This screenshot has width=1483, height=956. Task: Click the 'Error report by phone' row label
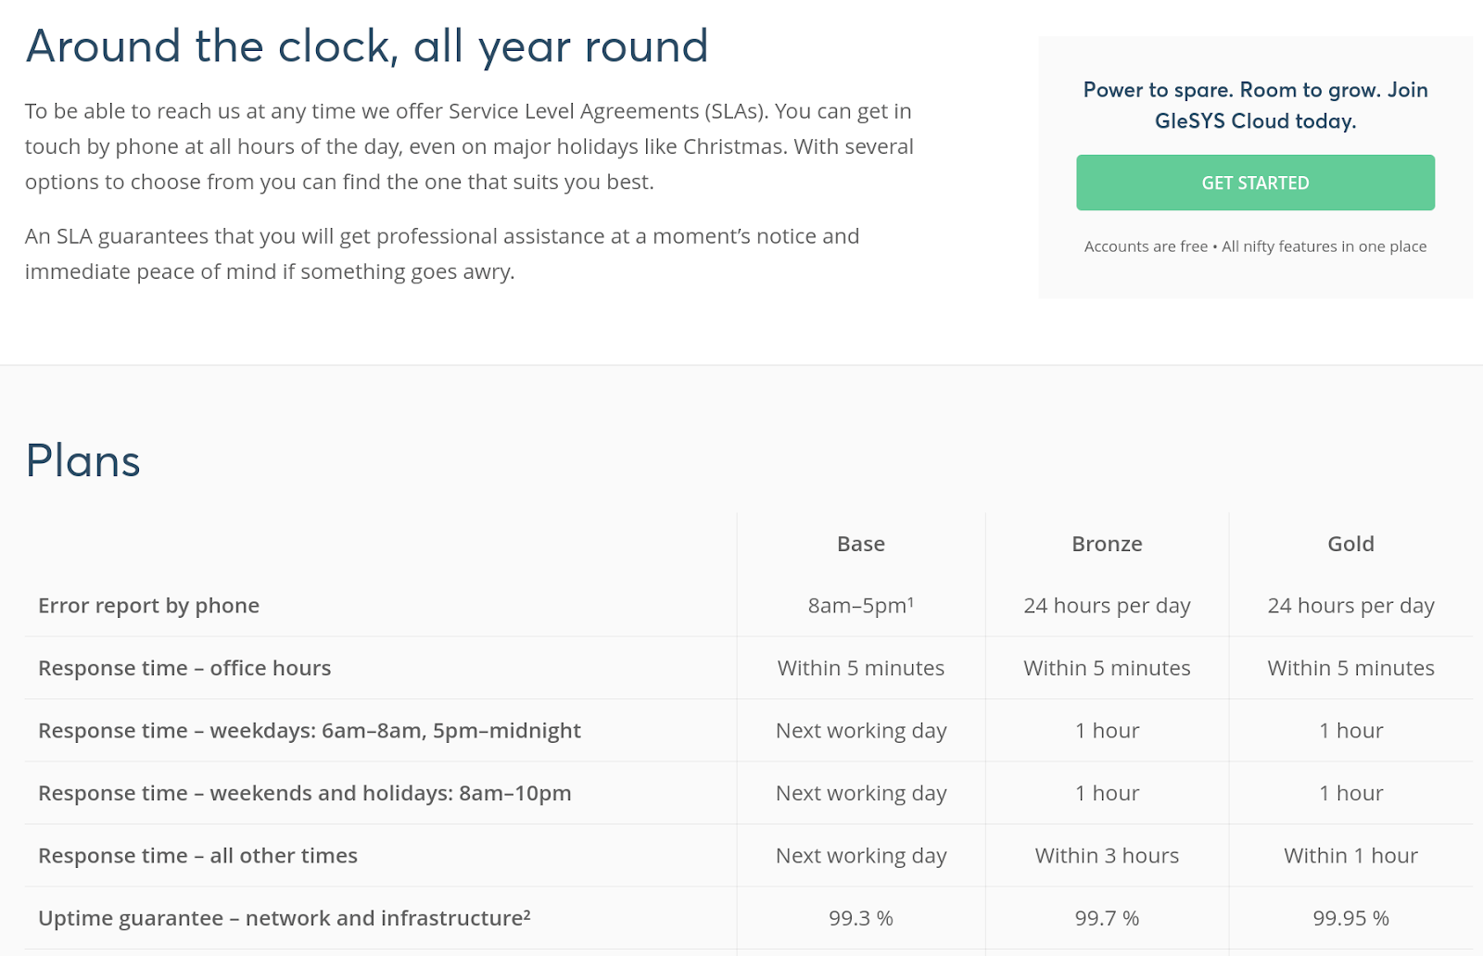click(148, 606)
